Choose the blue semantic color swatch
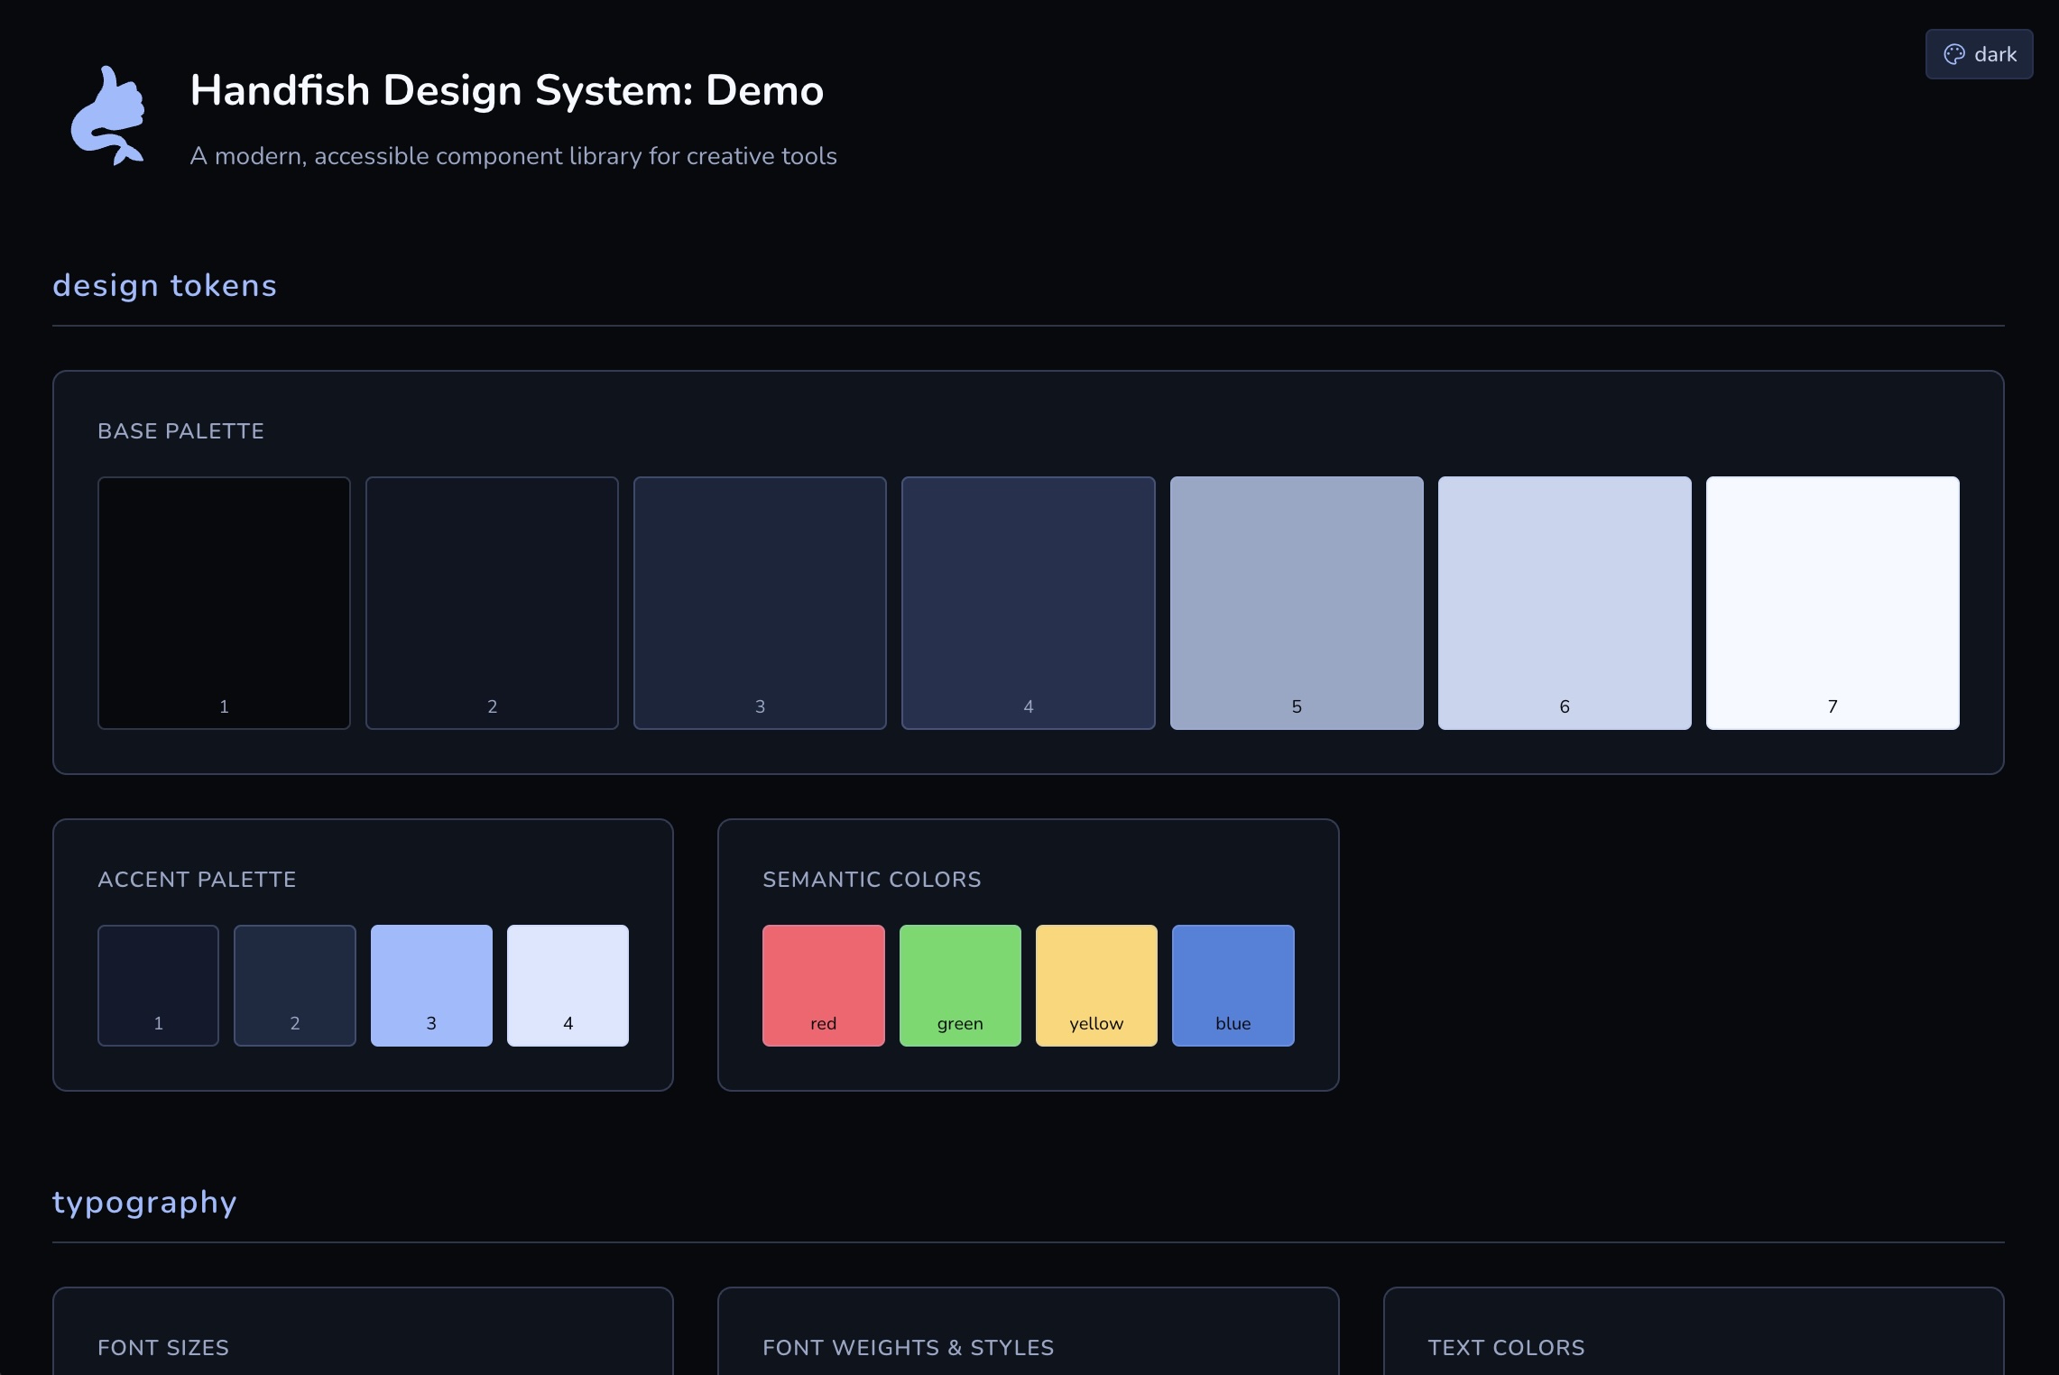The image size is (2059, 1375). [1233, 985]
